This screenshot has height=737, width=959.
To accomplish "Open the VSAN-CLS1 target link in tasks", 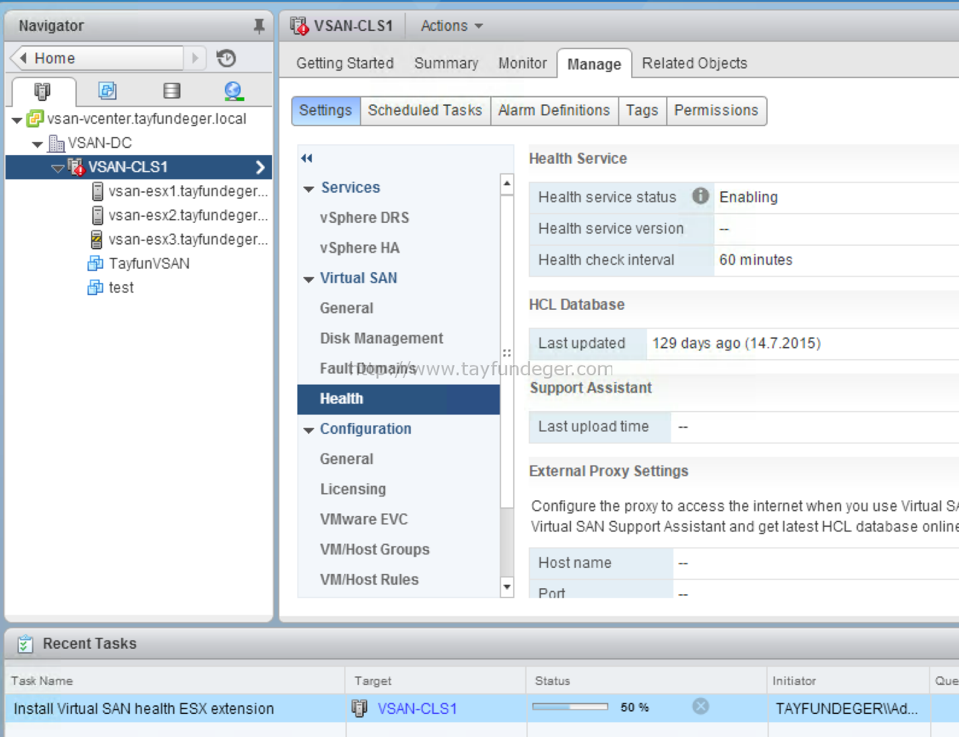I will tap(417, 709).
